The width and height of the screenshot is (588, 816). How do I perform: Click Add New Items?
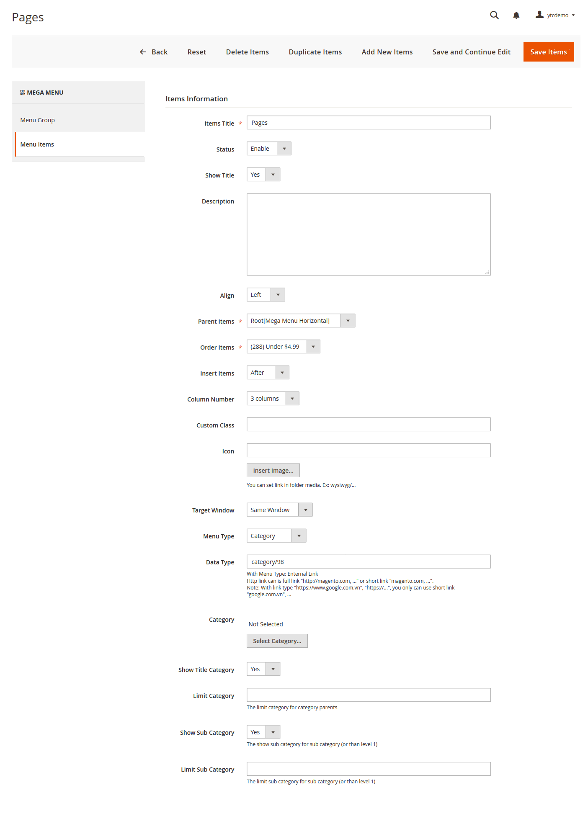(387, 52)
